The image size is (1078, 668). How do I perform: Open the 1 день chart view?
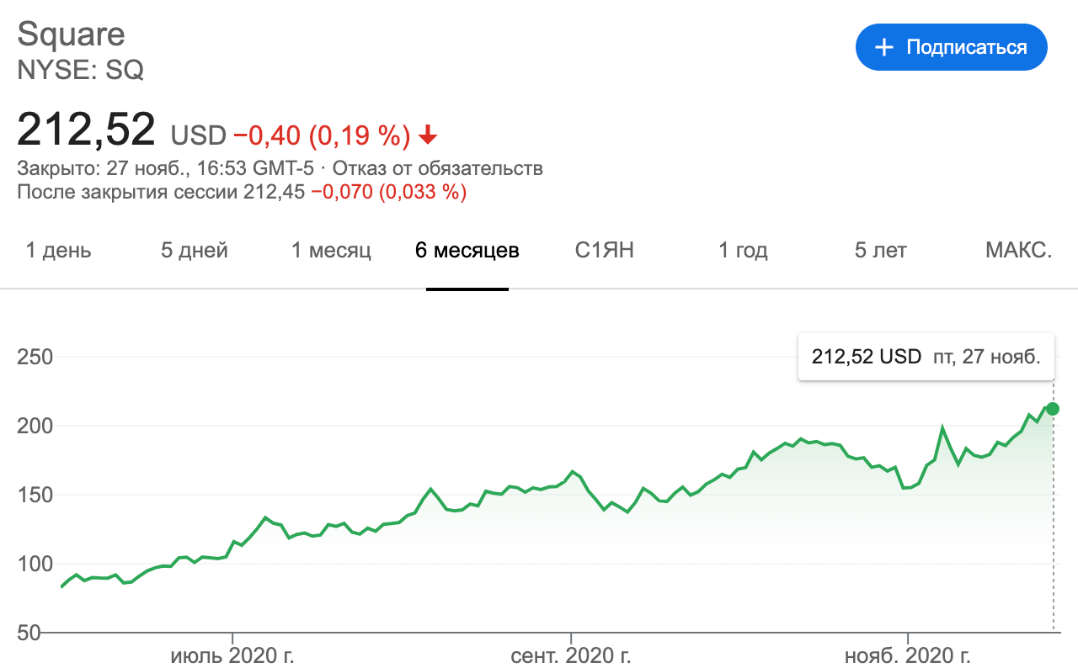[x=56, y=250]
